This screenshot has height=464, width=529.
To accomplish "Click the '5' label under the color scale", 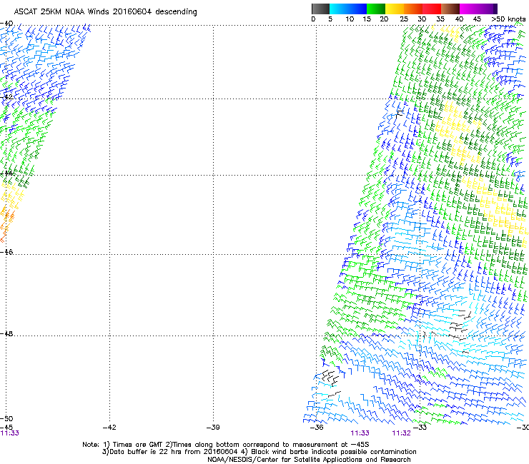I will (x=330, y=19).
